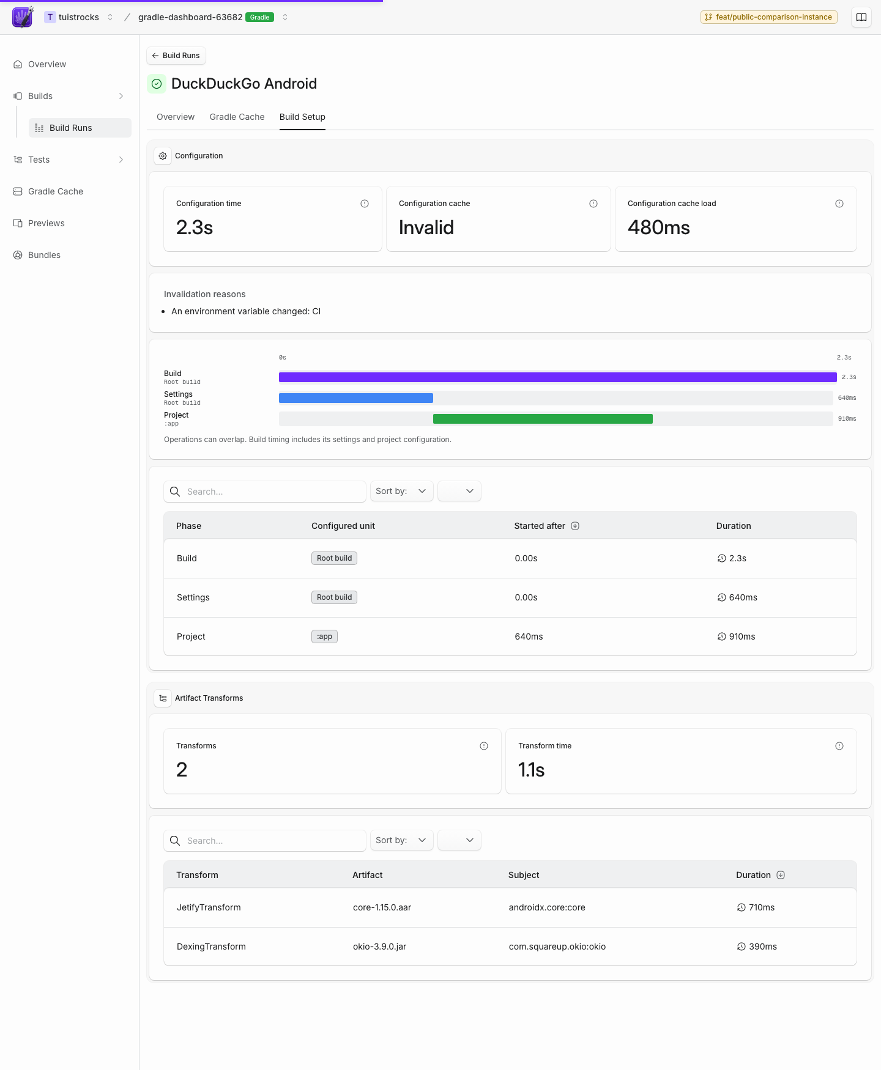Viewport: 881px width, 1070px height.
Task: Click the green success status icon
Action: (157, 84)
